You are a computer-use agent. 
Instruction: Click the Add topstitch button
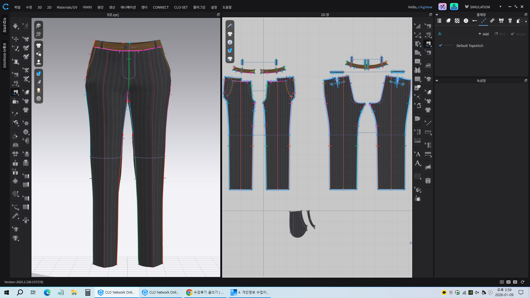pyautogui.click(x=483, y=34)
